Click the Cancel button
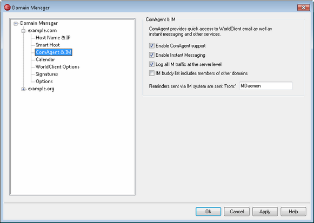The height and width of the screenshot is (223, 314). 237,212
